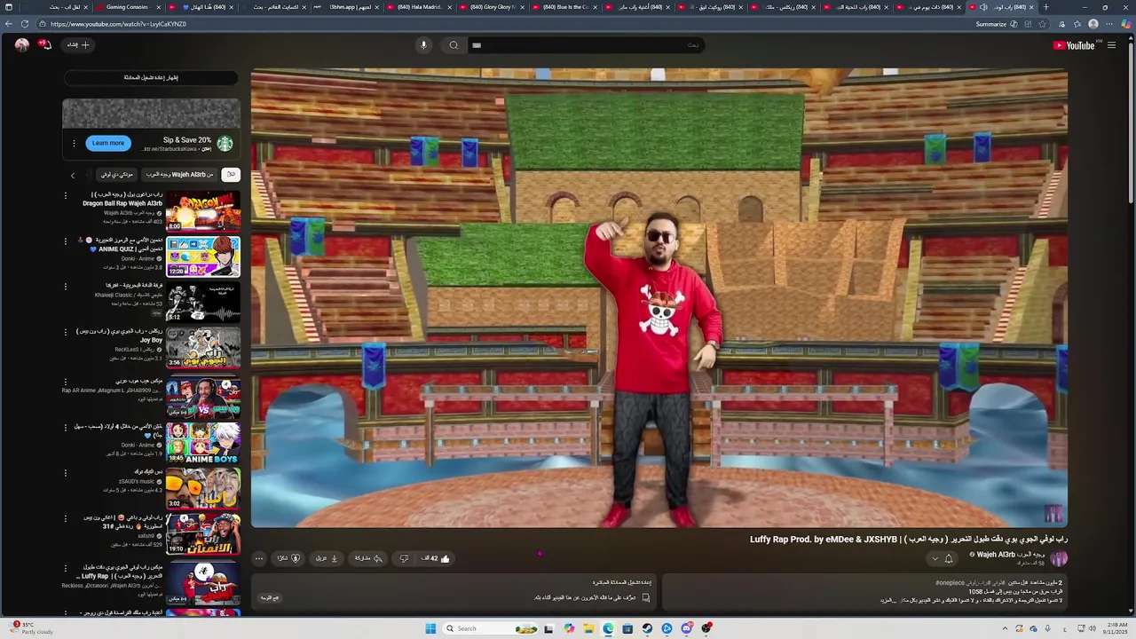Viewport: 1136px width, 639px height.
Task: Open options for ANIME QUIZ video
Action: pyautogui.click(x=65, y=241)
